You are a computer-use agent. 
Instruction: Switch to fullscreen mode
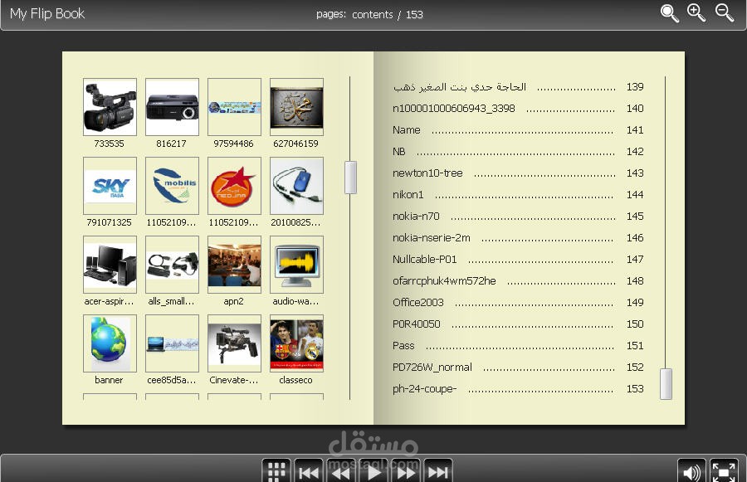tap(724, 471)
